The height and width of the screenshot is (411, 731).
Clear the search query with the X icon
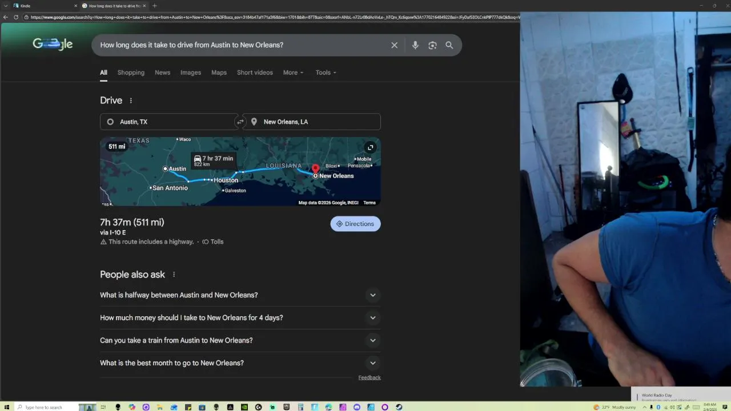coord(394,45)
